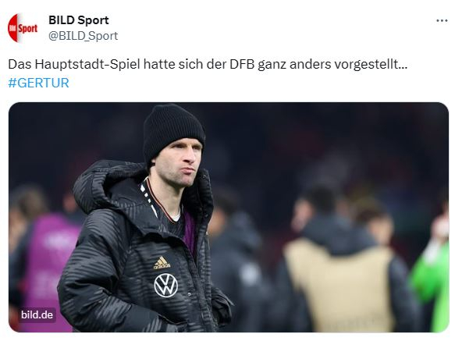The width and height of the screenshot is (455, 341).
Task: Click the red 'Sport' text in avatar
Action: 28,28
